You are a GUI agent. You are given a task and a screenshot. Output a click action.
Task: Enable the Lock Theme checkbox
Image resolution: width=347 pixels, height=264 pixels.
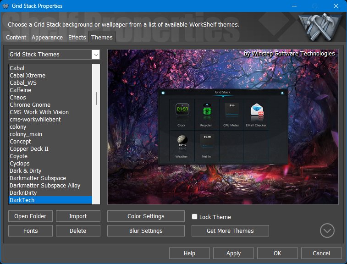[194, 216]
